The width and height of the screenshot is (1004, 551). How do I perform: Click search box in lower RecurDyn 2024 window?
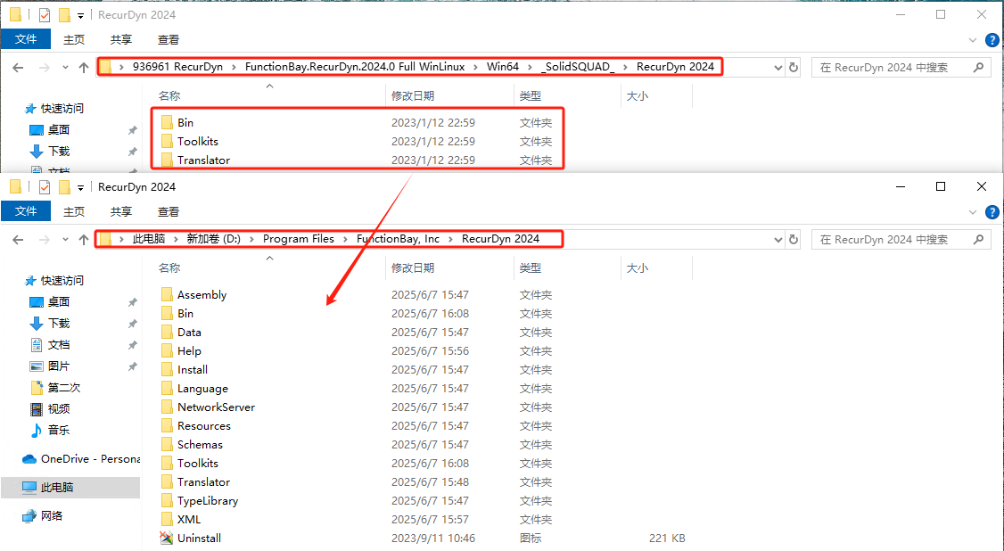901,239
